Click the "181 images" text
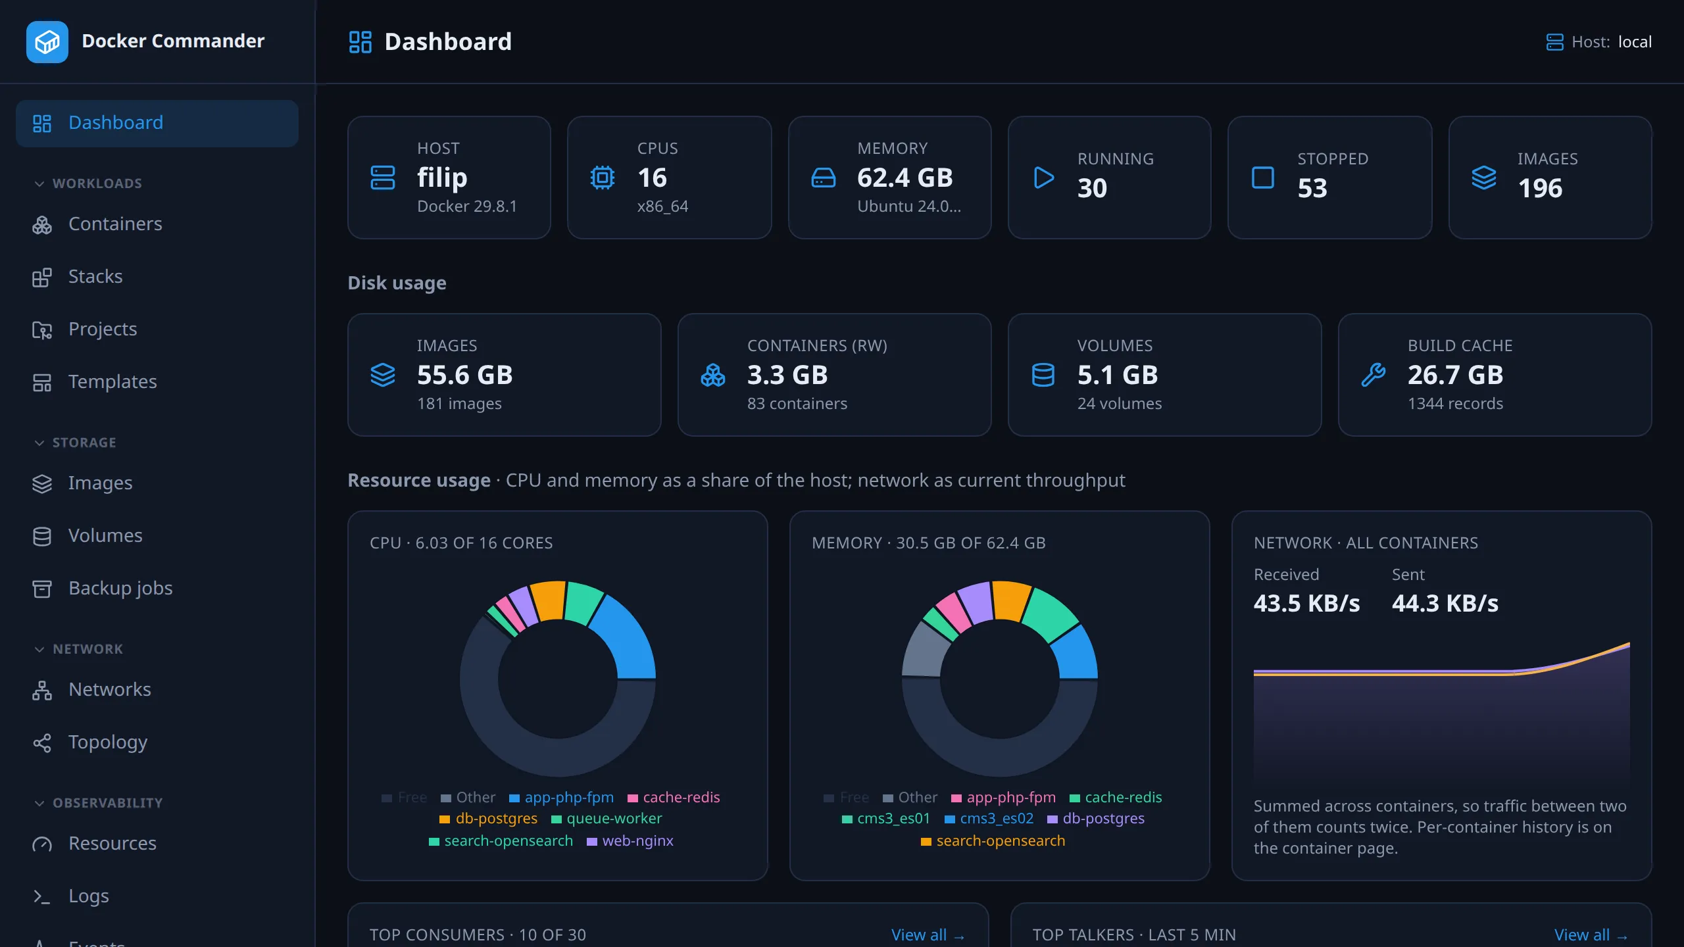This screenshot has width=1684, height=947. click(459, 404)
